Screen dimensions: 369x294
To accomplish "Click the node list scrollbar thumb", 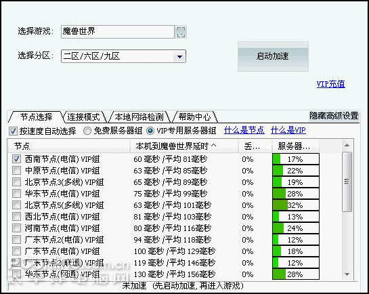I will [x=347, y=182].
